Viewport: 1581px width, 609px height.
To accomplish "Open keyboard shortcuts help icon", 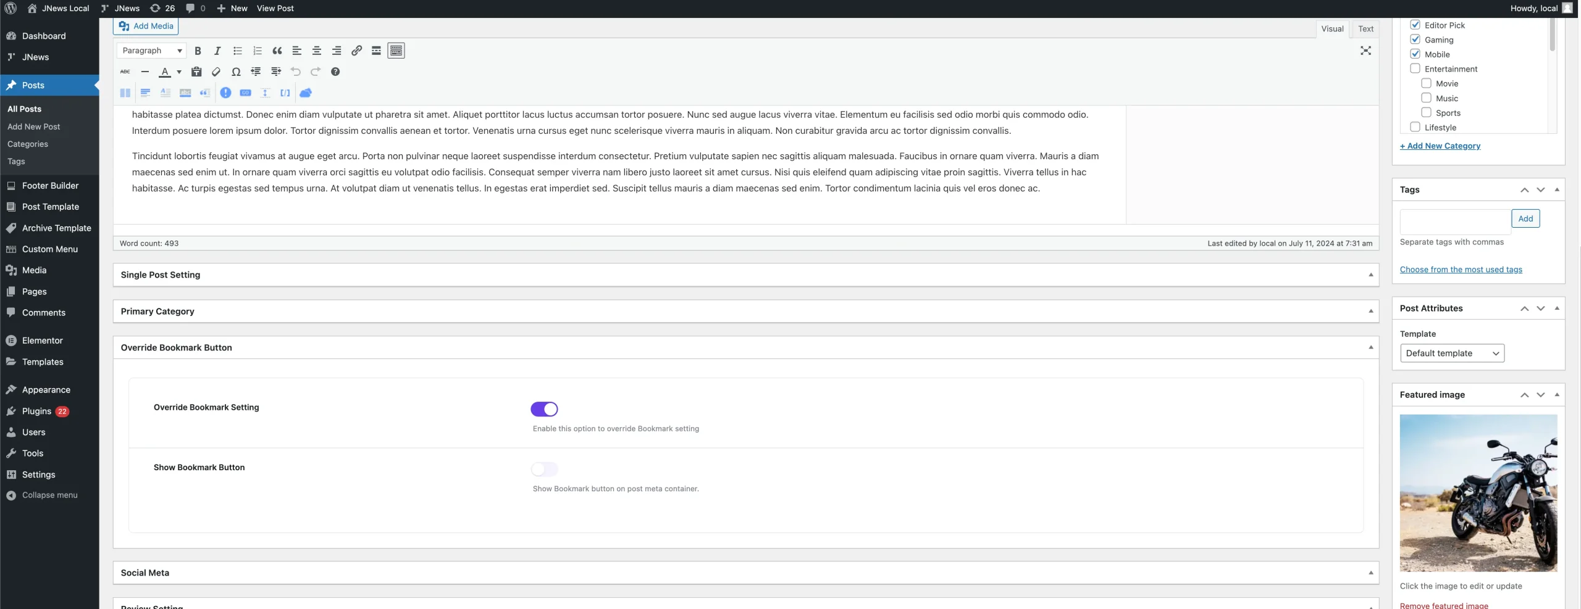I will (335, 72).
